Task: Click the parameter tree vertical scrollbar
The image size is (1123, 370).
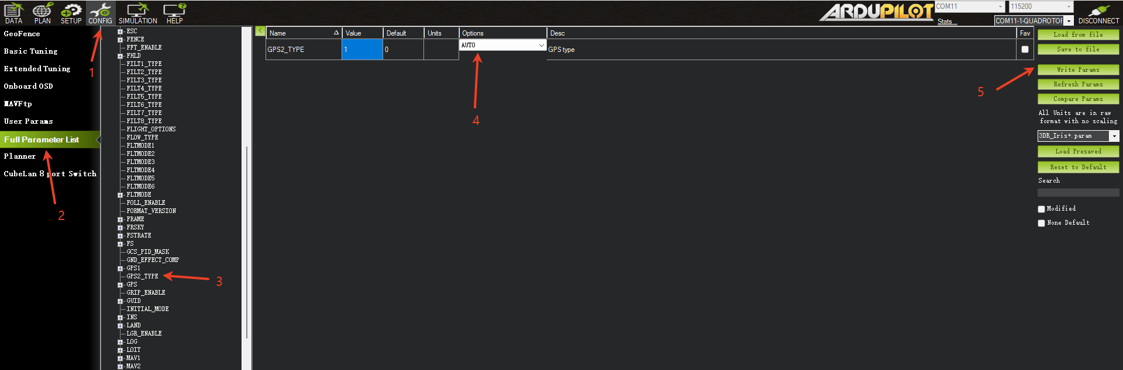Action: click(x=247, y=233)
